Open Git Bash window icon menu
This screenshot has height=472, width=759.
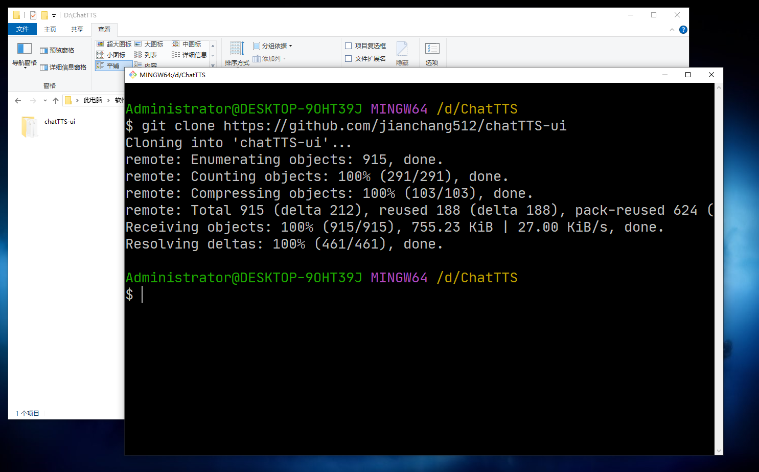(133, 75)
